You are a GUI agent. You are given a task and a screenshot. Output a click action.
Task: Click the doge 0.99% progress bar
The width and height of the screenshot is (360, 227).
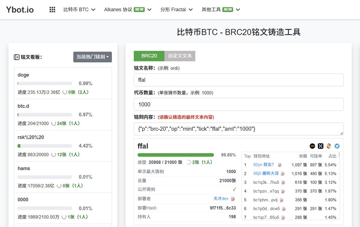[x=45, y=83]
